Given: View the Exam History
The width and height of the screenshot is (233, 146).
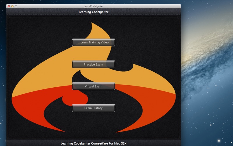Looking at the screenshot, I should [x=93, y=108].
